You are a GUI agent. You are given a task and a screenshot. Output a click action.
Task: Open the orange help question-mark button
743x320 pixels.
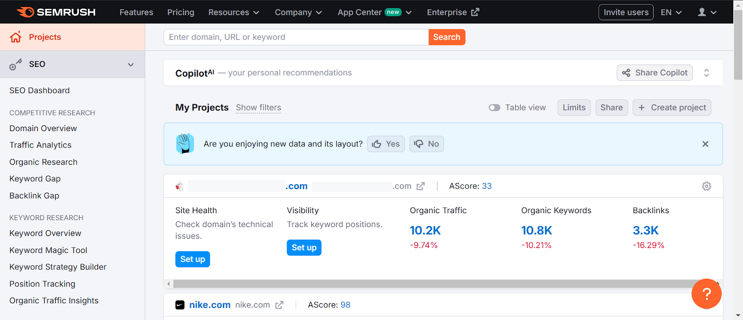coord(706,294)
